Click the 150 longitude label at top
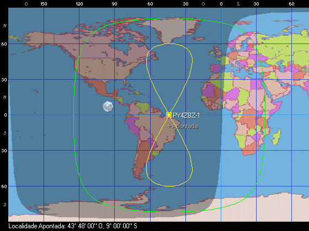 [x=44, y=4]
